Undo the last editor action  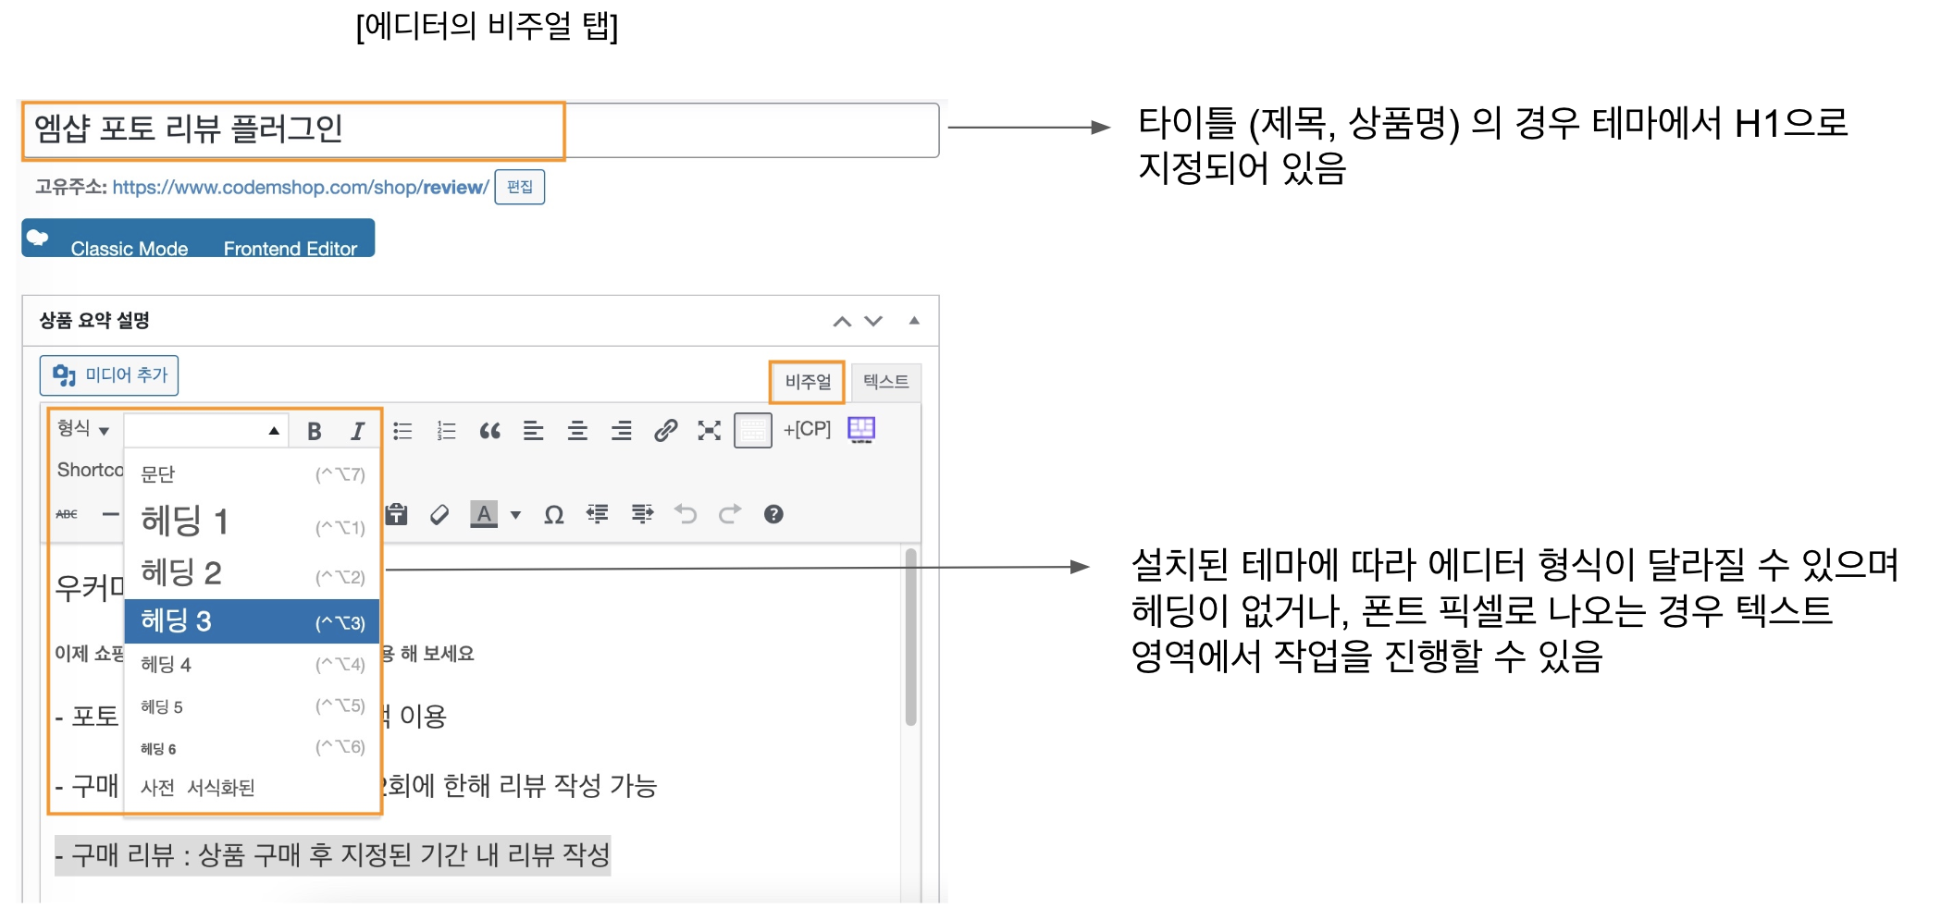[685, 514]
